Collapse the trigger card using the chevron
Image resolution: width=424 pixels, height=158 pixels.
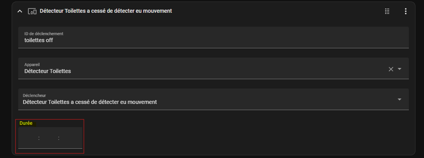click(20, 12)
